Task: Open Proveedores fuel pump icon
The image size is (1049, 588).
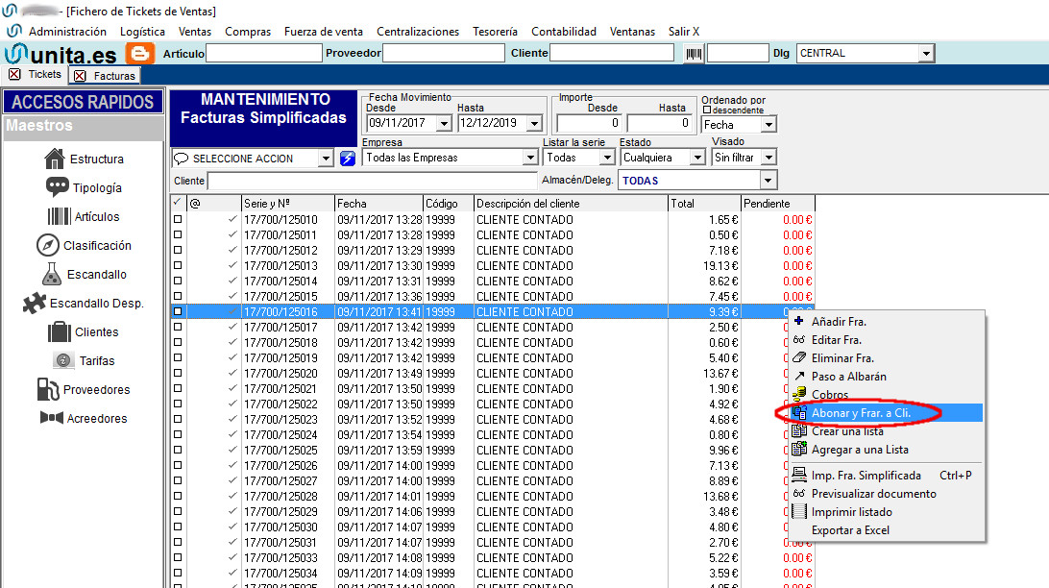Action: [x=47, y=389]
